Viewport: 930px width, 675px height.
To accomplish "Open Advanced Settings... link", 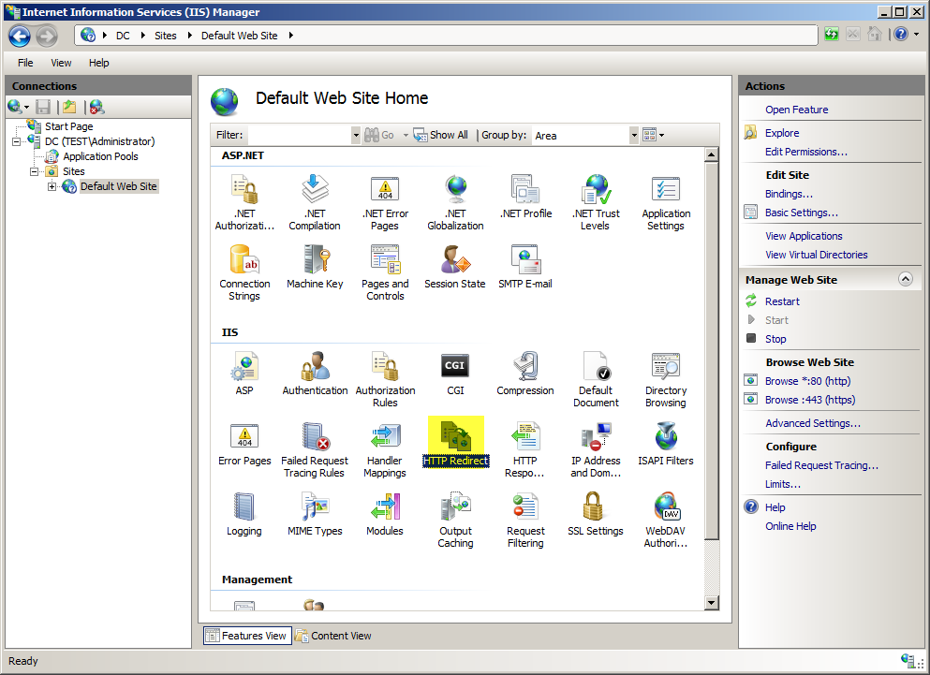I will coord(813,423).
